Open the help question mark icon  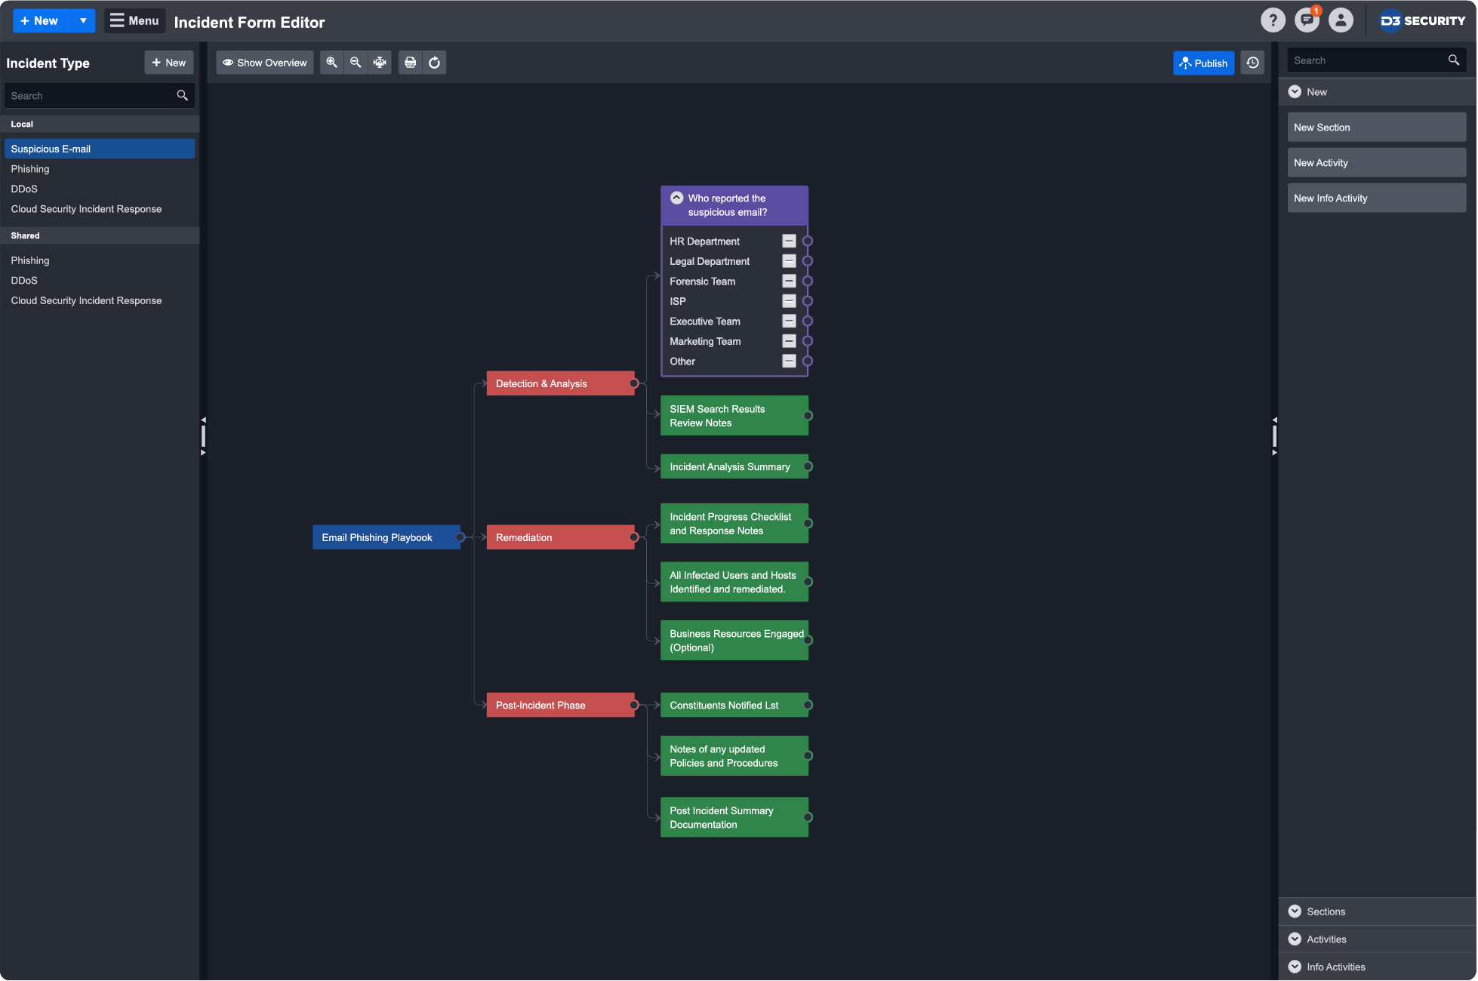[1273, 20]
